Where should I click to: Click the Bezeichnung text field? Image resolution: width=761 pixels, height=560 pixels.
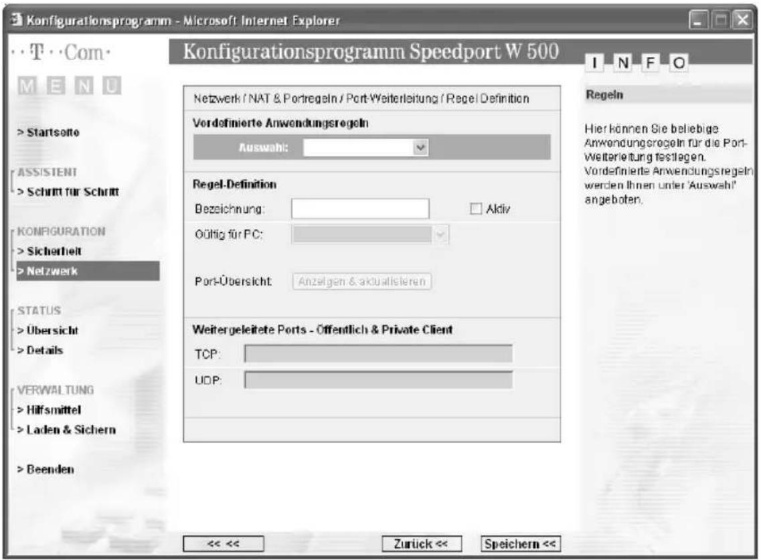(360, 209)
